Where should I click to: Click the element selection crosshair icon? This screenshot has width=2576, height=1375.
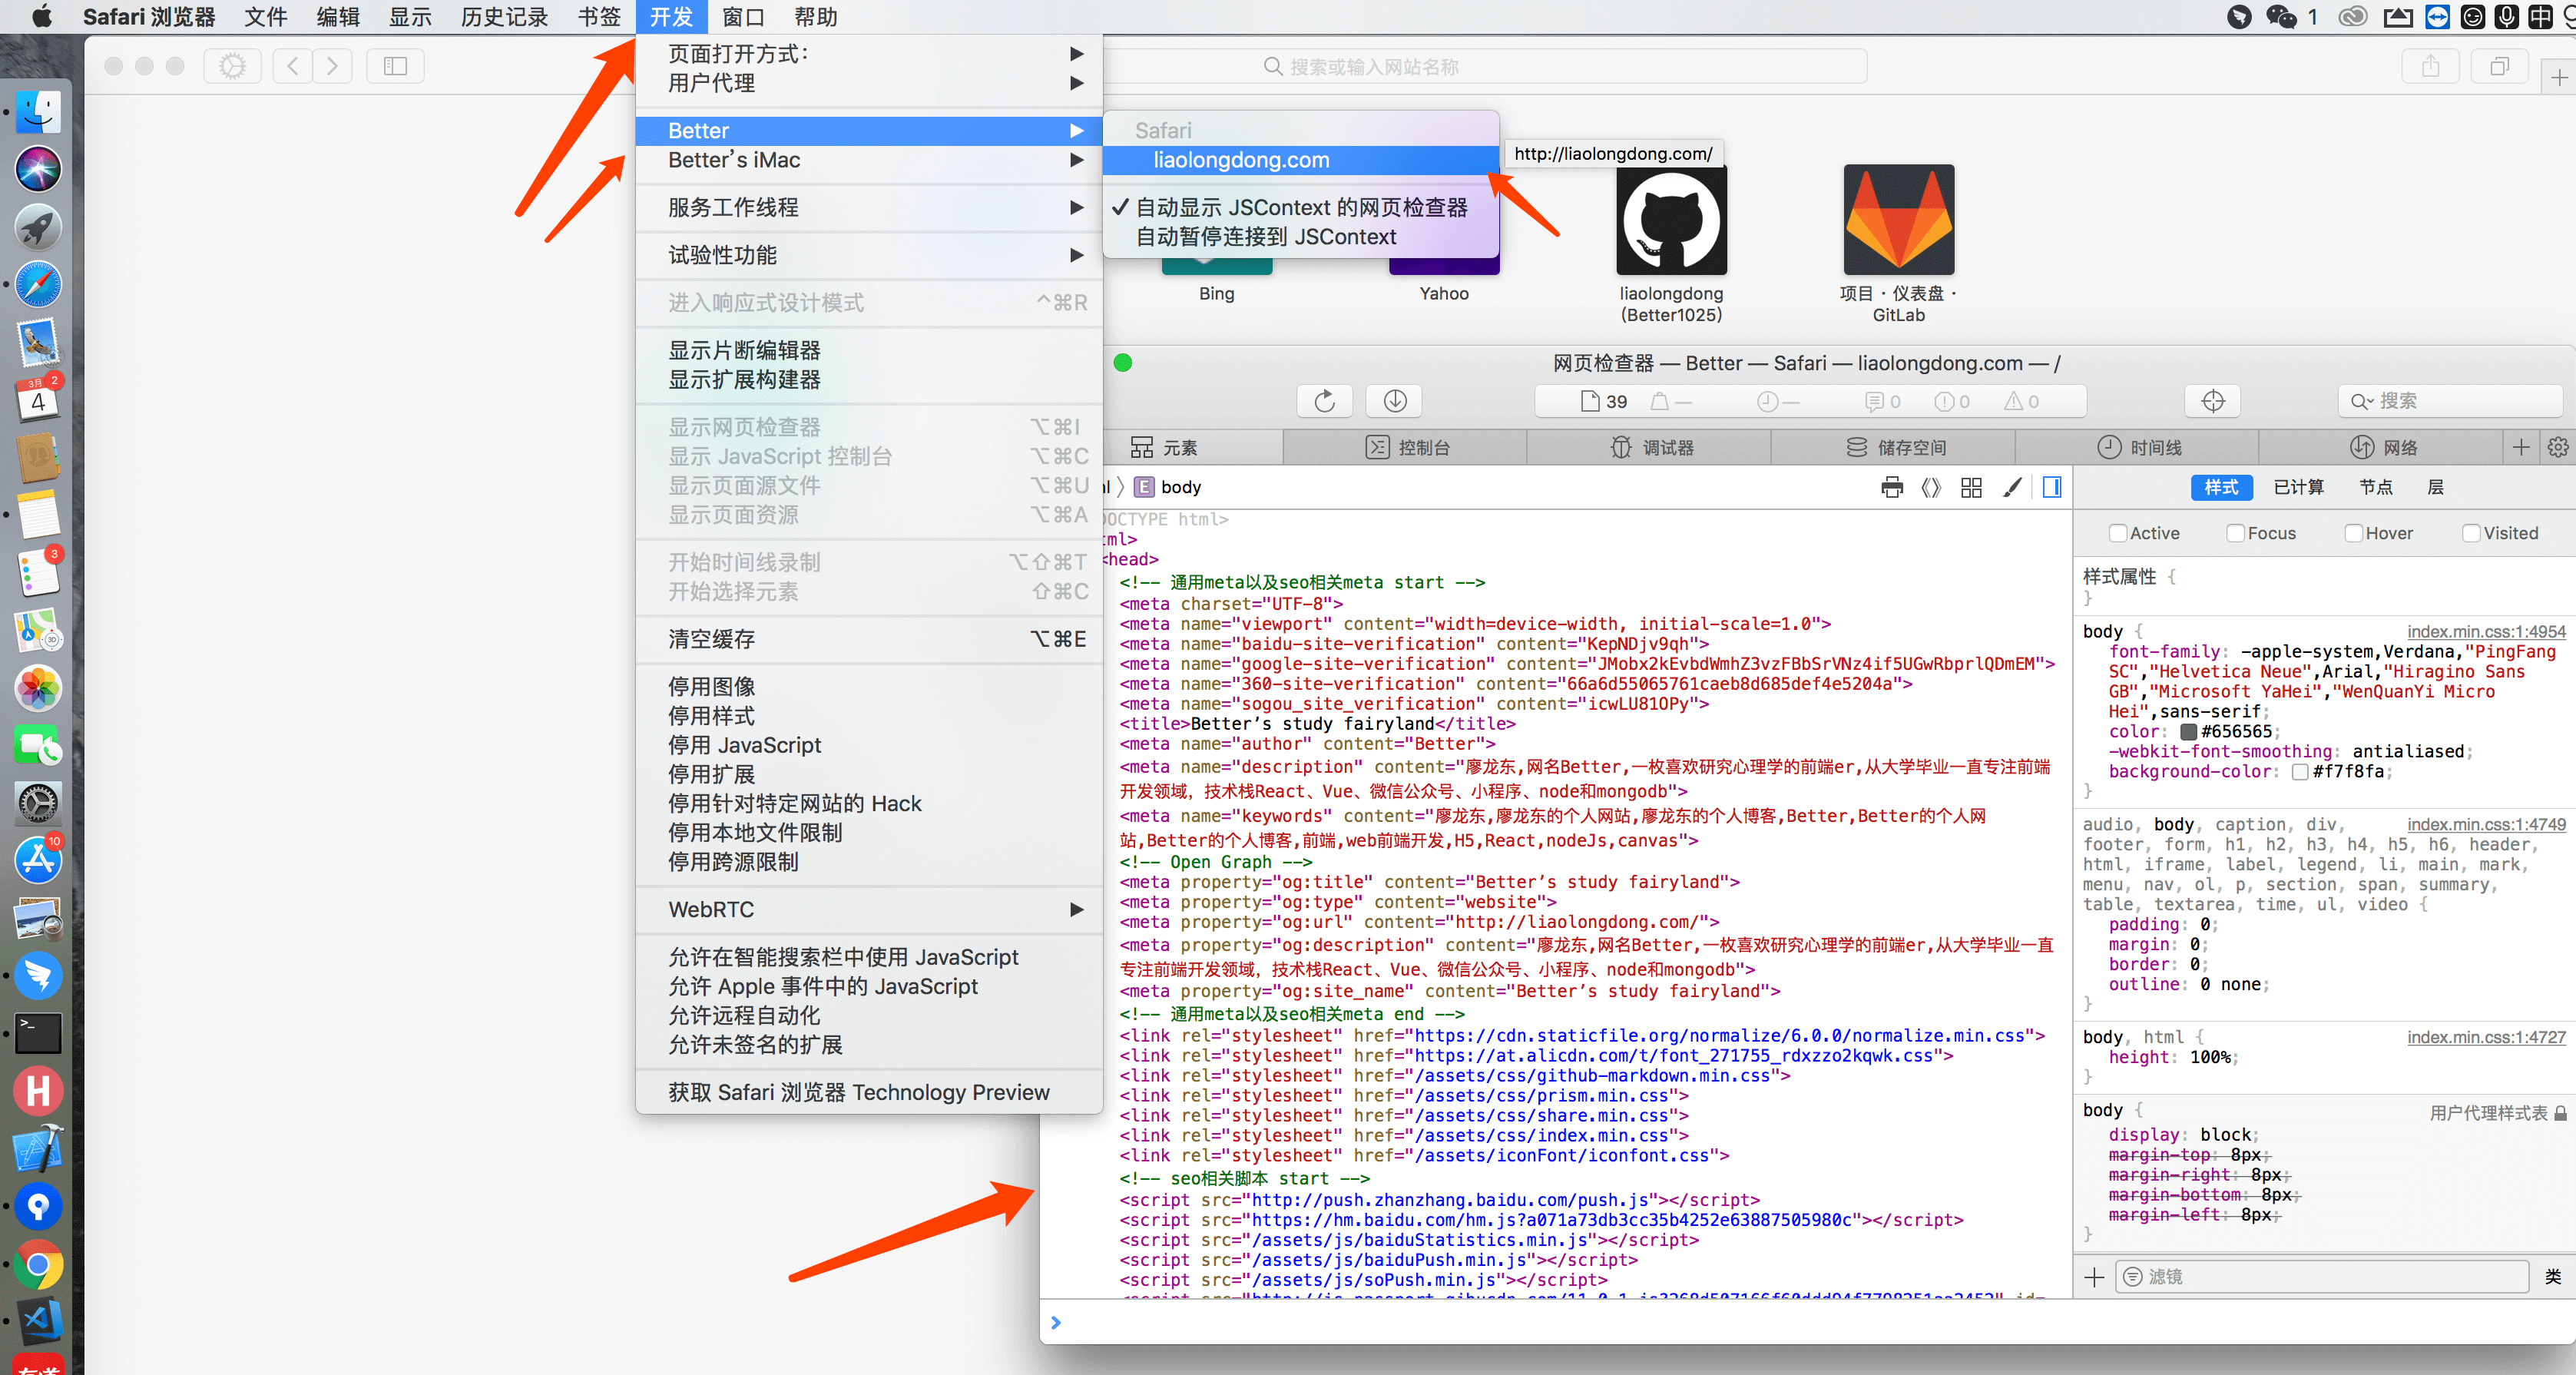click(x=2212, y=401)
